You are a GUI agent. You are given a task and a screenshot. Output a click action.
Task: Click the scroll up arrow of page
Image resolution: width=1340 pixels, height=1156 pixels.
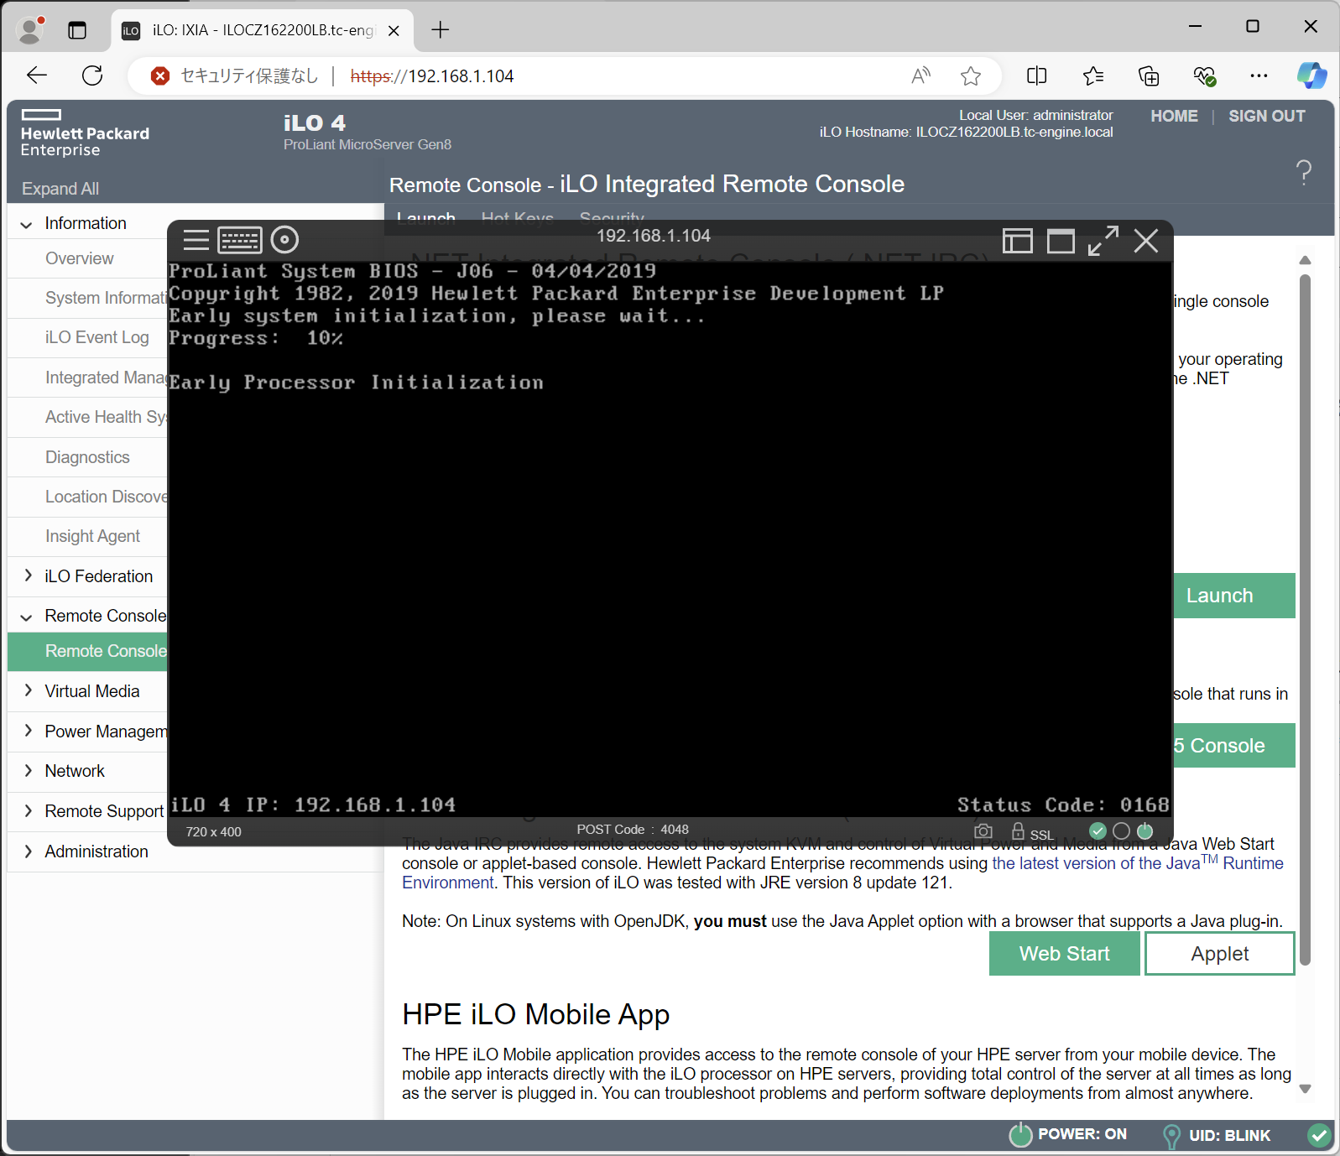[x=1305, y=260]
